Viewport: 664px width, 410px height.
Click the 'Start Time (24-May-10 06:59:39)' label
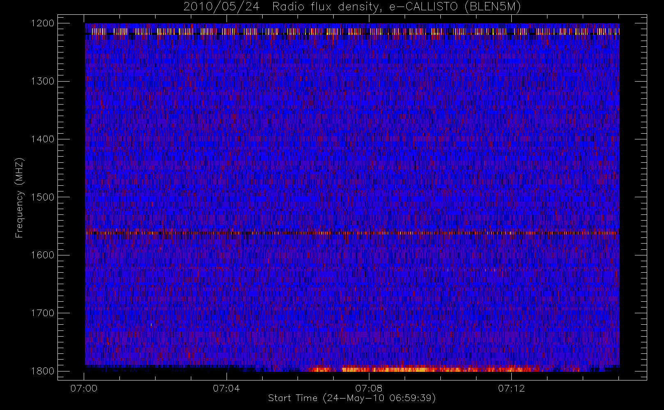(x=352, y=398)
